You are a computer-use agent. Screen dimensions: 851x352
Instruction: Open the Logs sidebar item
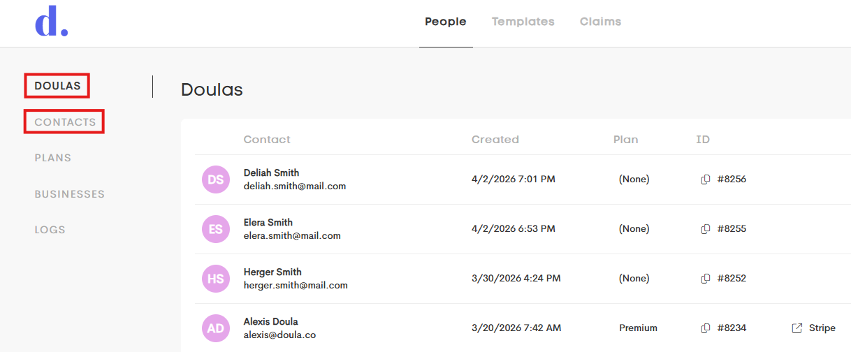tap(50, 230)
